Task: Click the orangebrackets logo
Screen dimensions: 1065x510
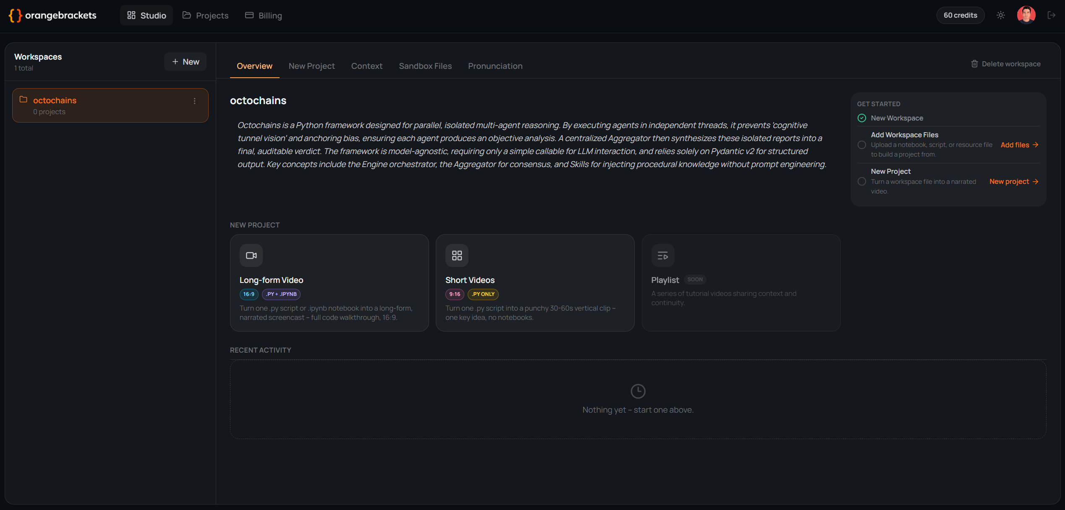Action: (52, 16)
